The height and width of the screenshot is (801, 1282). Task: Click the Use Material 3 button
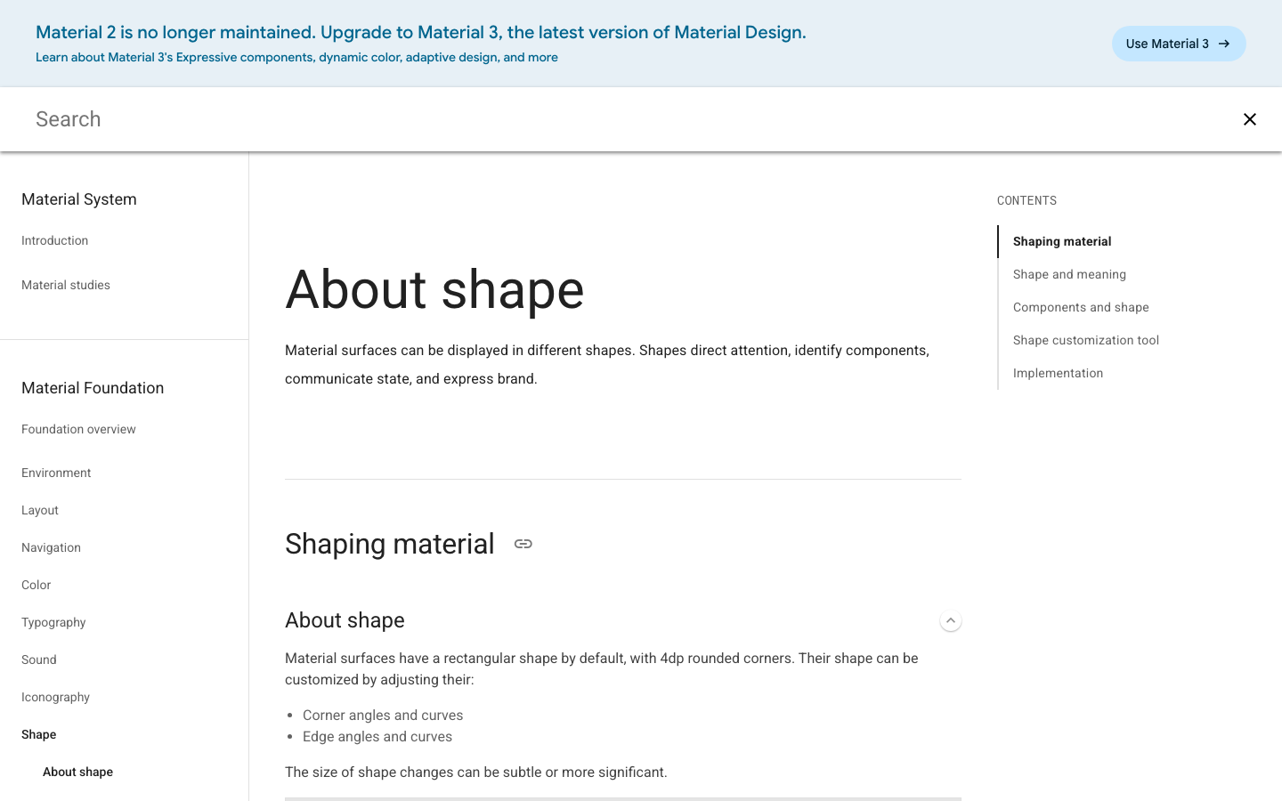(x=1179, y=44)
